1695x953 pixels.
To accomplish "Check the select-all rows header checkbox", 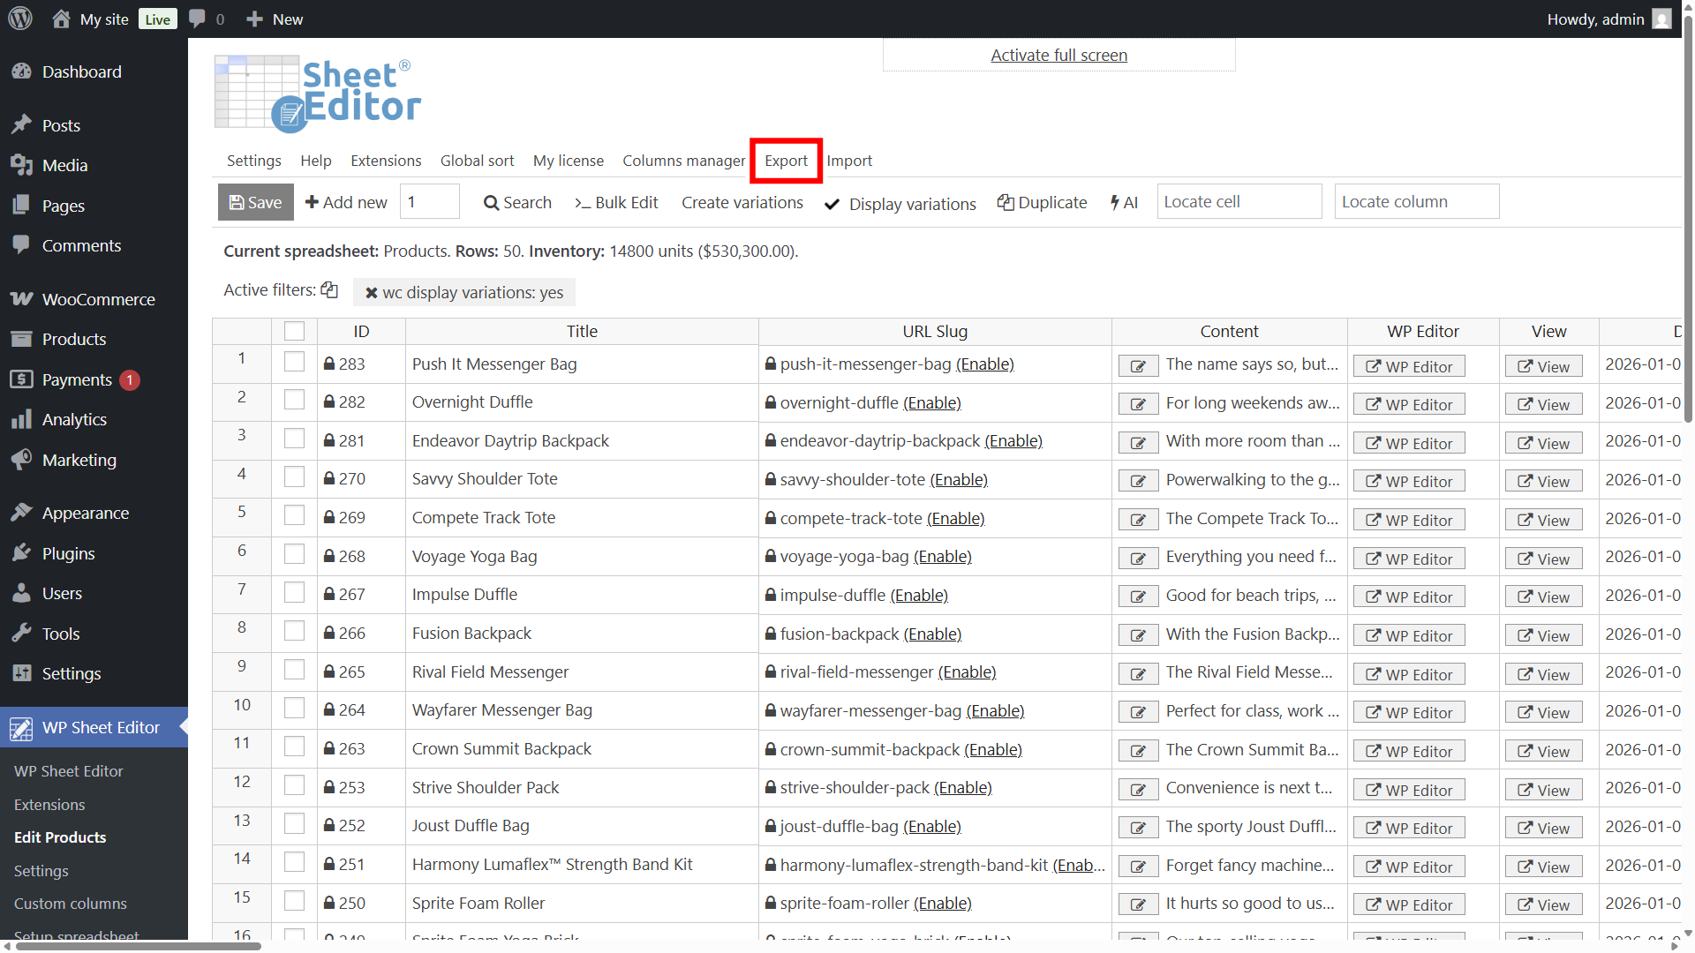I will coord(294,331).
